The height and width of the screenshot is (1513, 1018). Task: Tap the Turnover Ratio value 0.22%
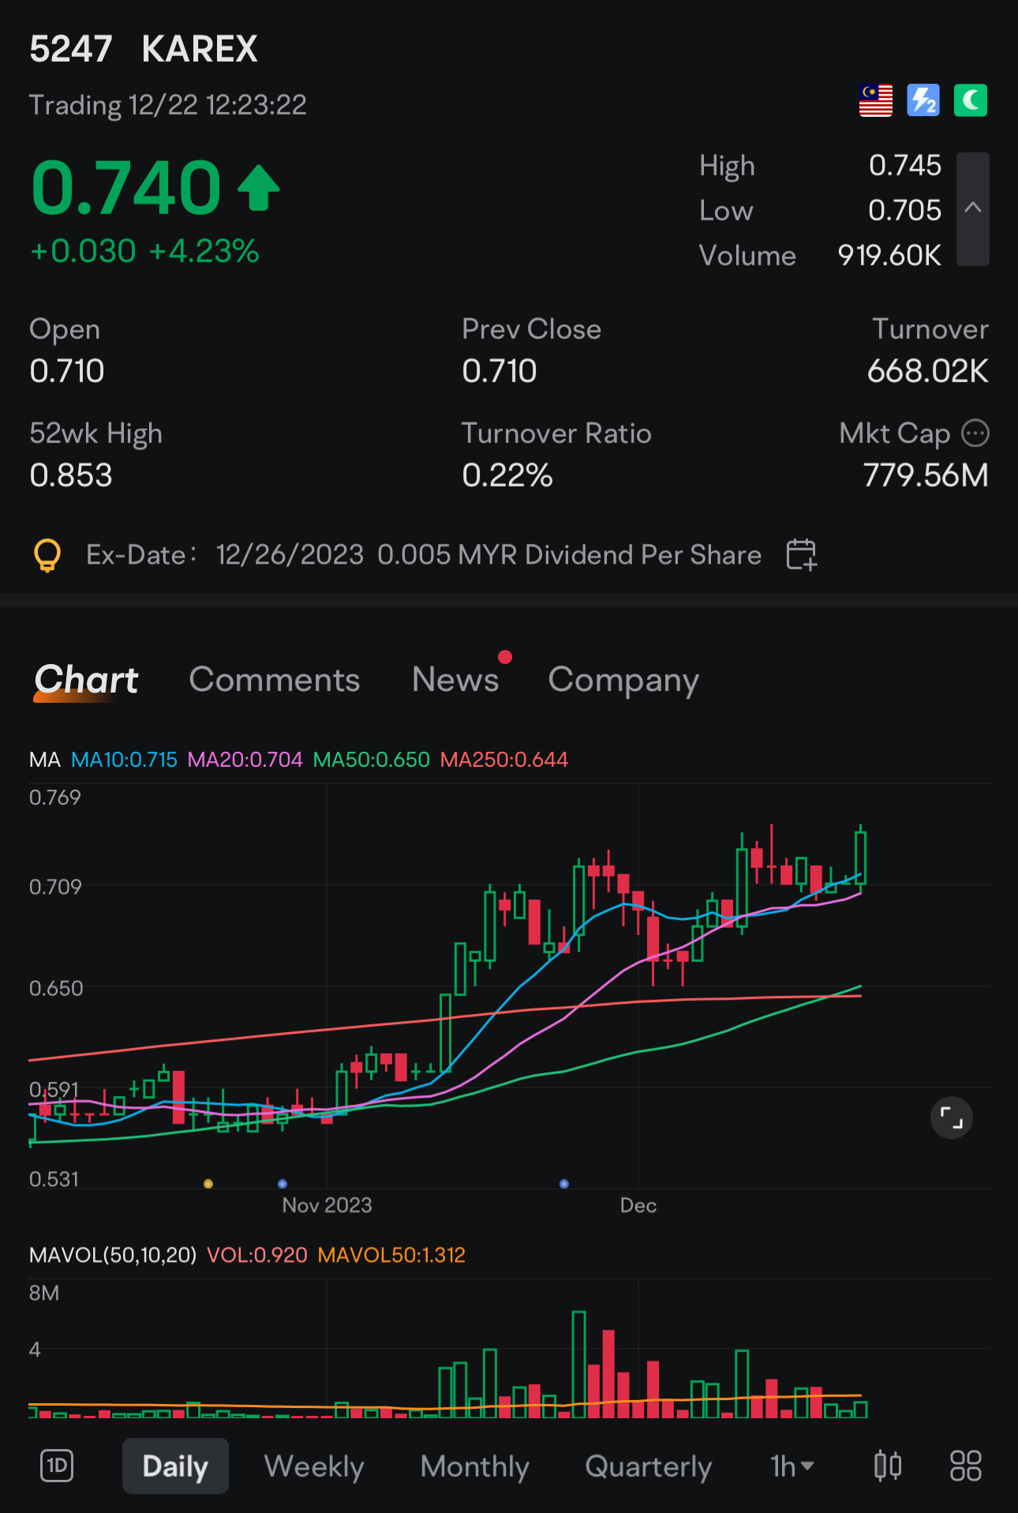pyautogui.click(x=507, y=475)
